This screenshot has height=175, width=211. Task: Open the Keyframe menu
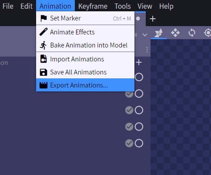point(93,6)
